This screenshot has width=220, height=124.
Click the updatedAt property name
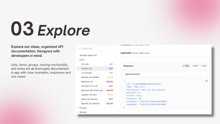(x=126, y=53)
